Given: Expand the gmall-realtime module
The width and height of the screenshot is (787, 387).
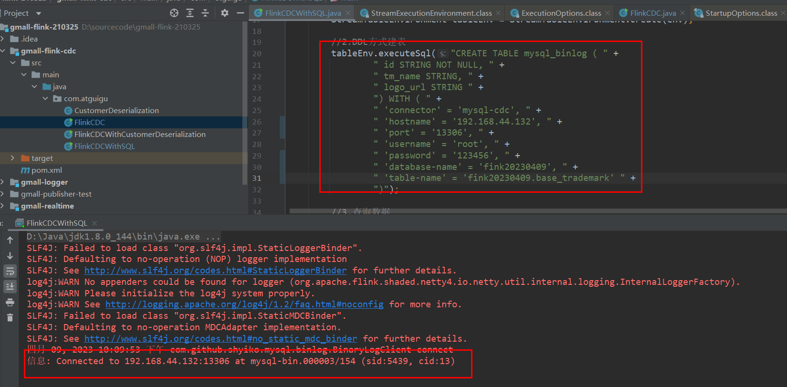Looking at the screenshot, I should tap(2, 206).
